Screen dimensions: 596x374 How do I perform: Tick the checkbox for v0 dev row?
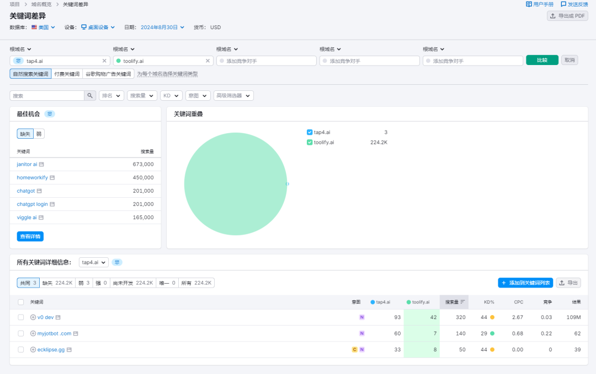21,317
